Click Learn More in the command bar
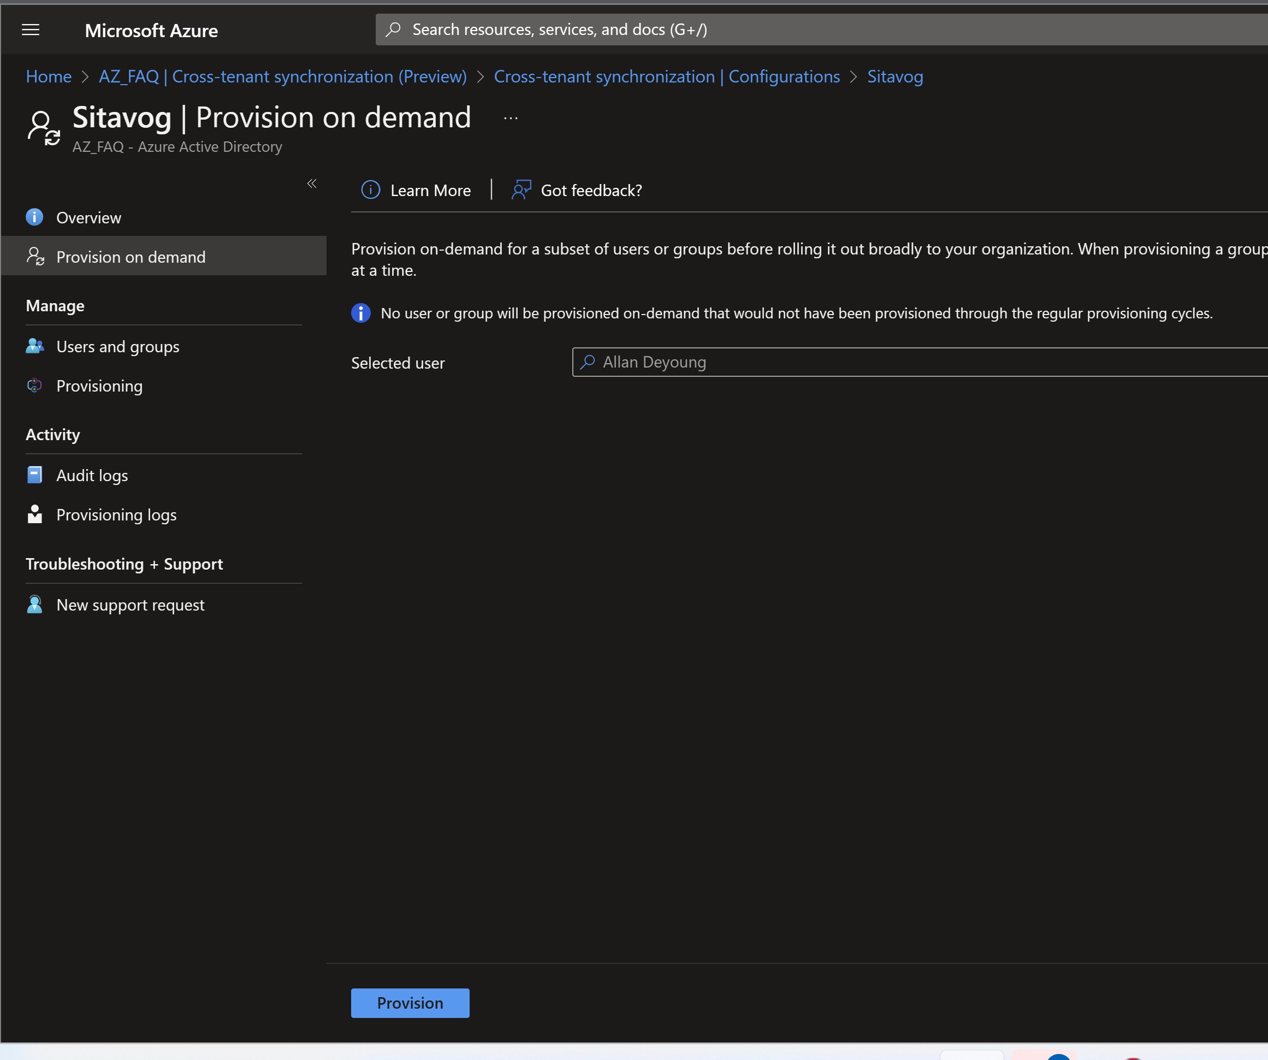Viewport: 1268px width, 1060px height. [416, 190]
